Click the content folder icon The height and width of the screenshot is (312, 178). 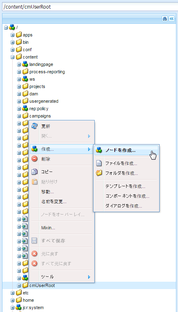click(x=19, y=57)
